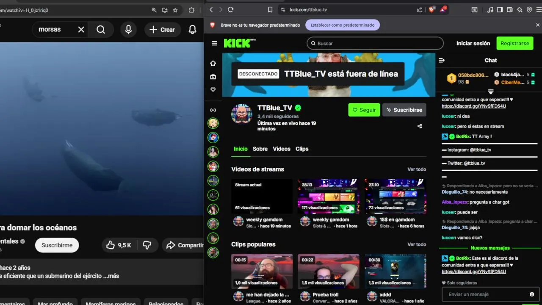The image size is (542, 305).
Task: Open Brave Wallet toolbar icon
Action: (510, 9)
